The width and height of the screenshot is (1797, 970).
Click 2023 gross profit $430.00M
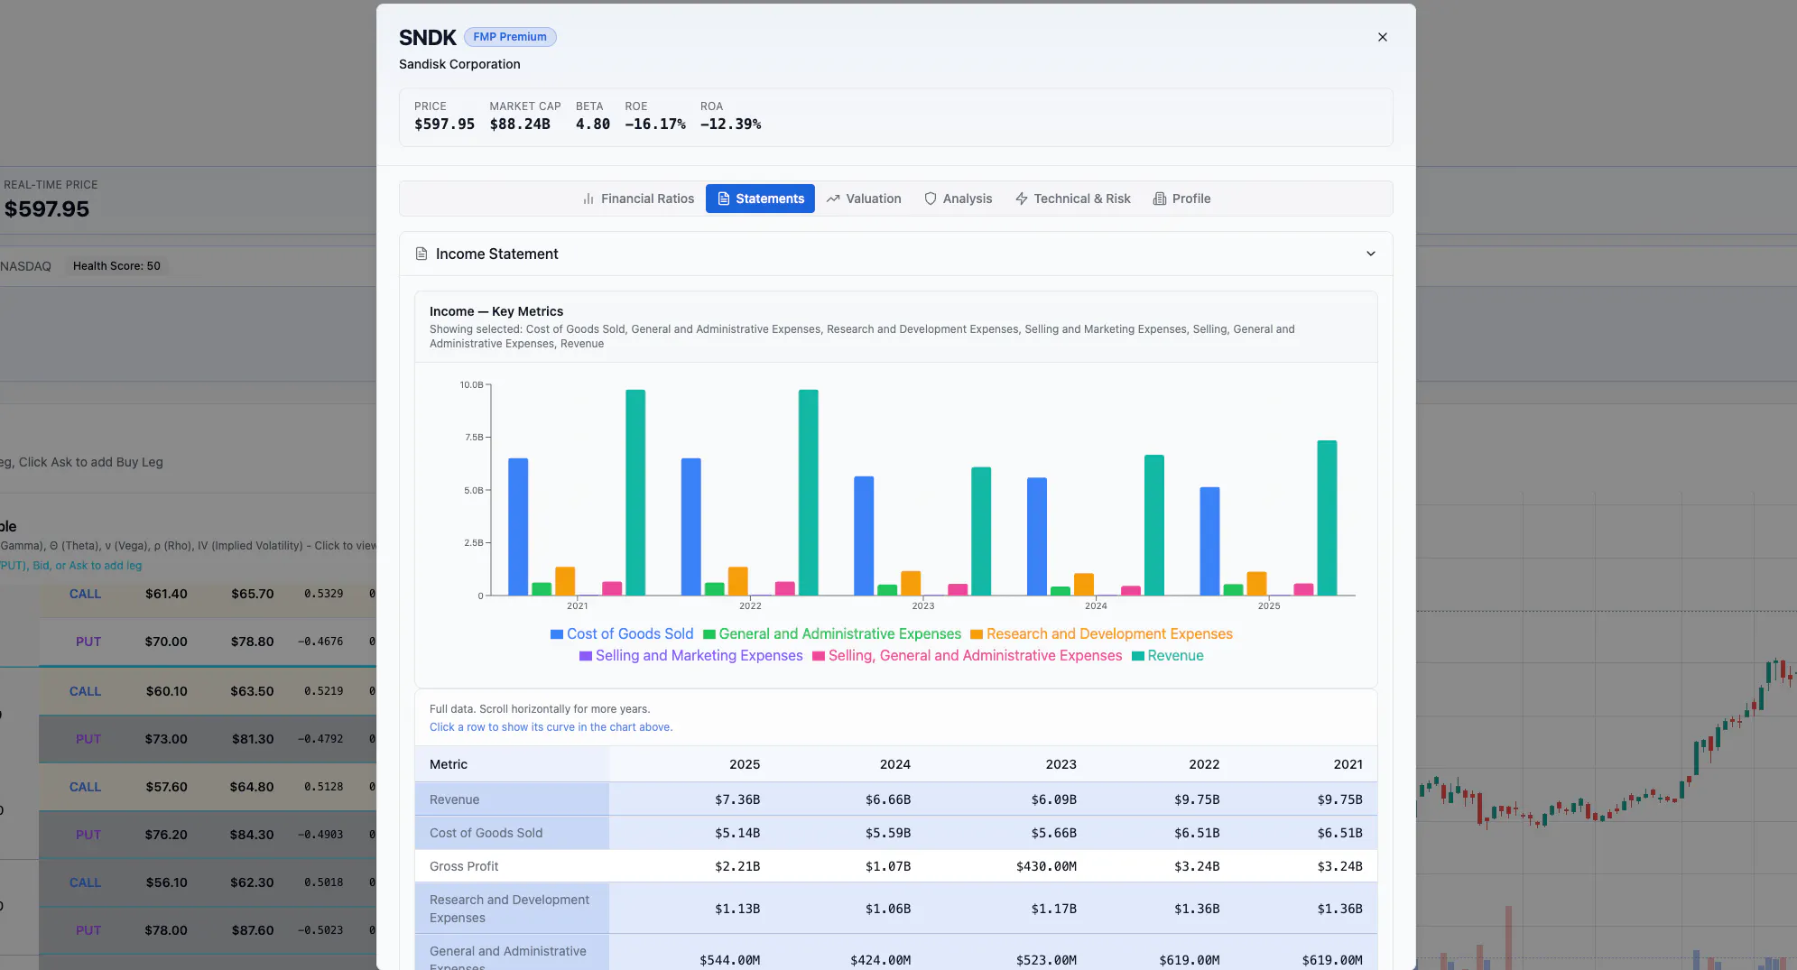coord(1046,866)
